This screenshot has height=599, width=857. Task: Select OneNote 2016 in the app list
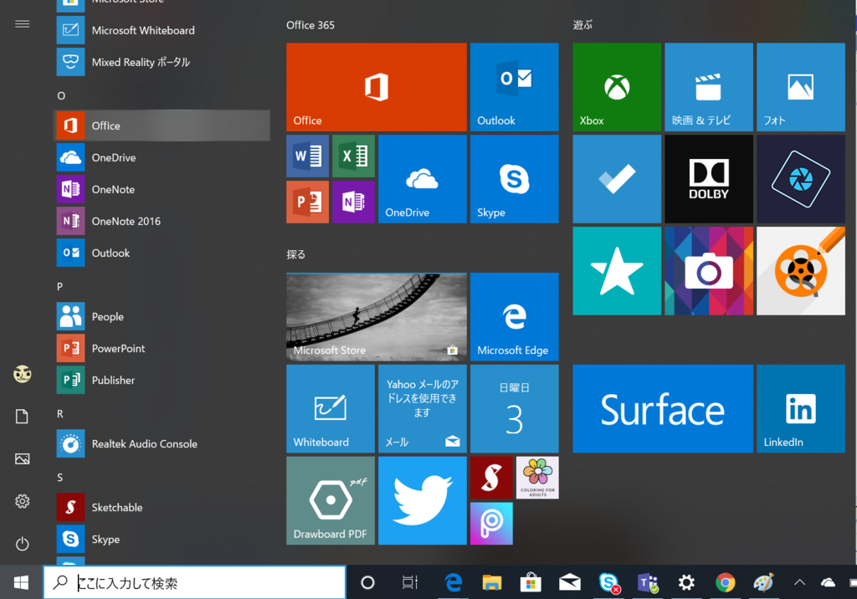point(162,221)
